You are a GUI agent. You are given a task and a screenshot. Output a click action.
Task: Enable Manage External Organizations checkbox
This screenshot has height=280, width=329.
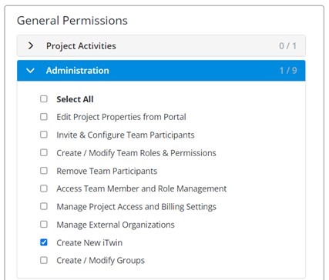(44, 225)
